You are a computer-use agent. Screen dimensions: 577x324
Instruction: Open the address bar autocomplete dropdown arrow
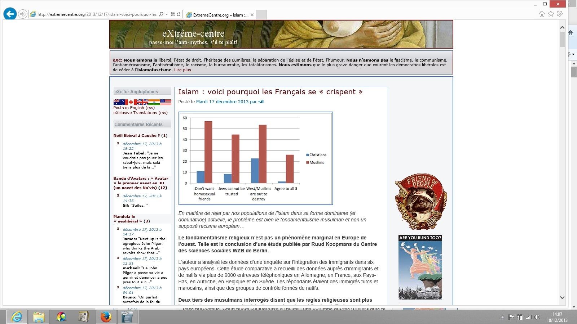click(167, 14)
